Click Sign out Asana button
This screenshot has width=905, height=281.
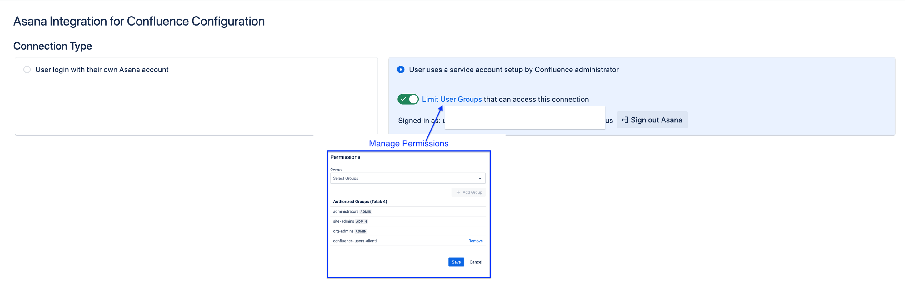[652, 120]
